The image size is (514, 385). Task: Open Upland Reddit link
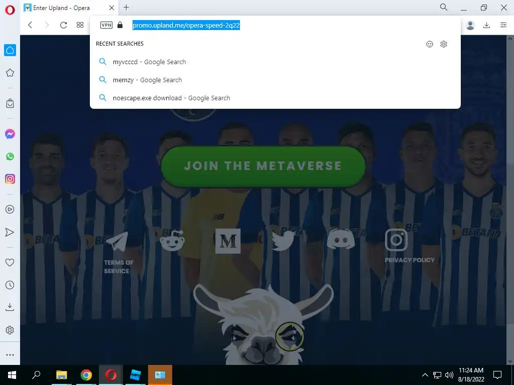pyautogui.click(x=172, y=241)
